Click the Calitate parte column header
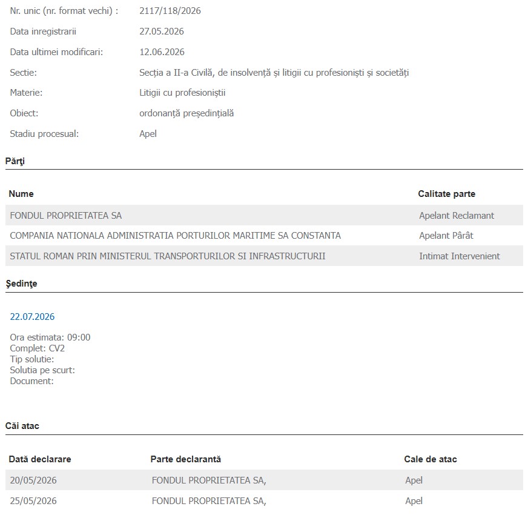This screenshot has width=525, height=515. tap(447, 194)
